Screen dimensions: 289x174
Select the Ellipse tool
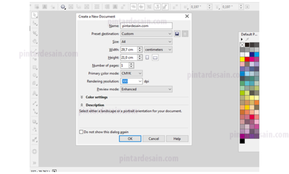click(x=35, y=75)
